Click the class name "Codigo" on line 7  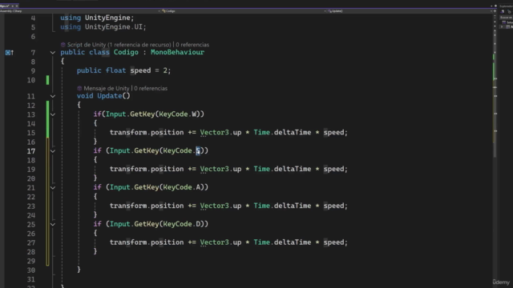coord(126,52)
